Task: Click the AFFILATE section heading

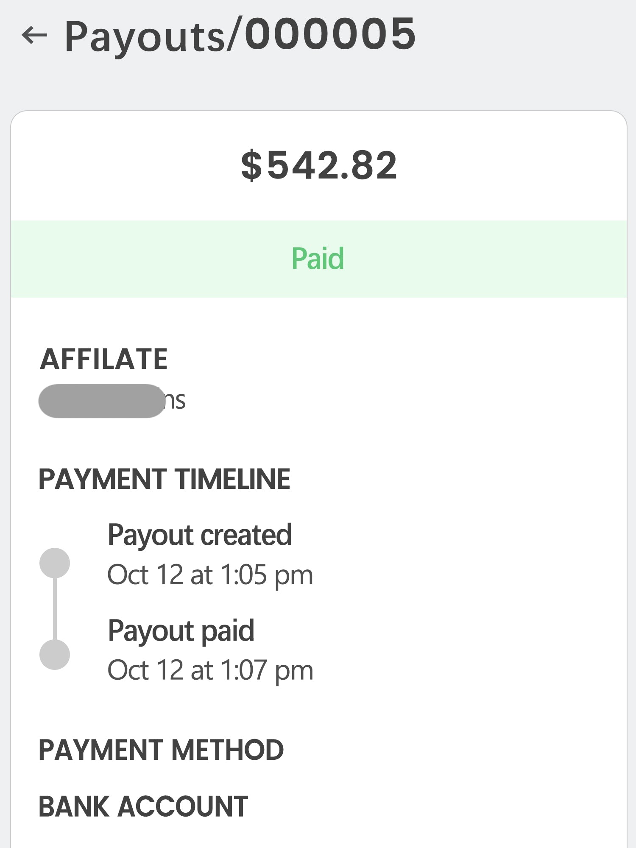Action: click(x=103, y=359)
